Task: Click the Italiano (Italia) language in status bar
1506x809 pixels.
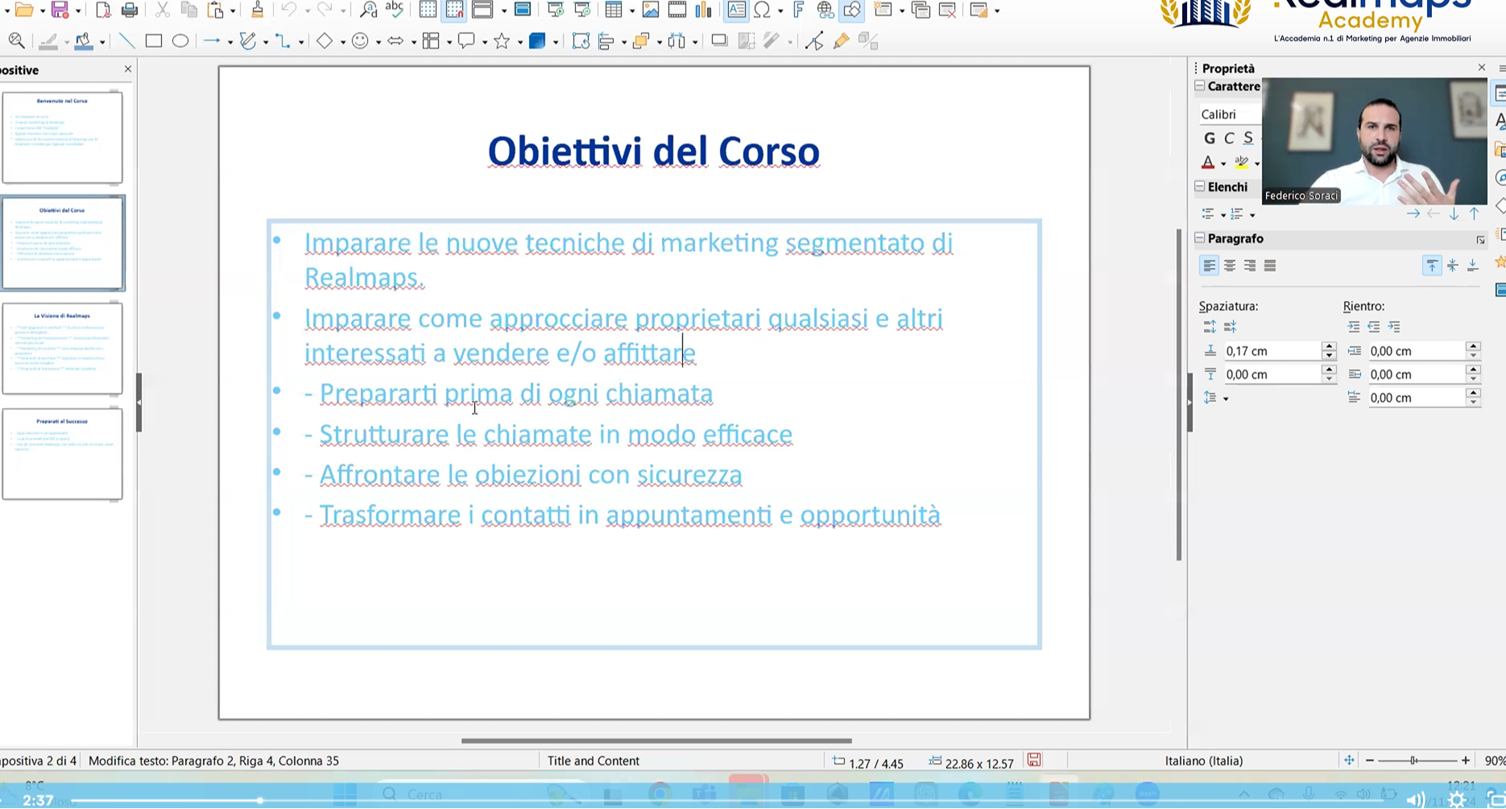Action: (1204, 761)
